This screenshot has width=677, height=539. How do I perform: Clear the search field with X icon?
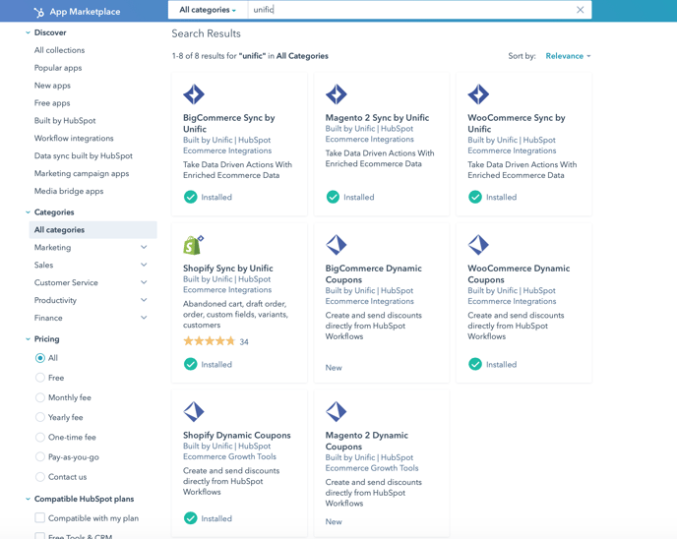[x=580, y=10]
